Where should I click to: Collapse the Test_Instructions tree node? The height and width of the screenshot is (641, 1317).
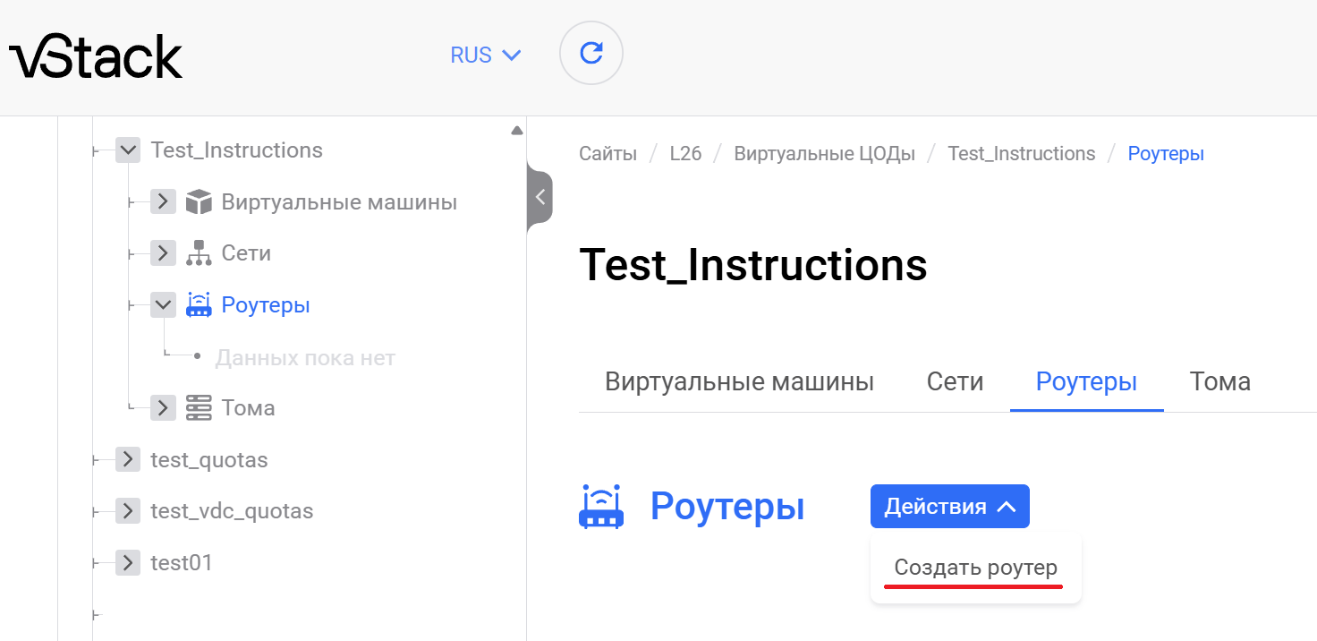(128, 150)
